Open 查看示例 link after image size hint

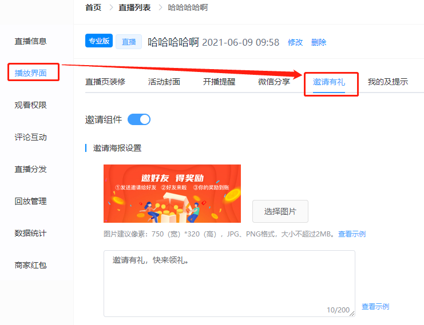(x=352, y=234)
